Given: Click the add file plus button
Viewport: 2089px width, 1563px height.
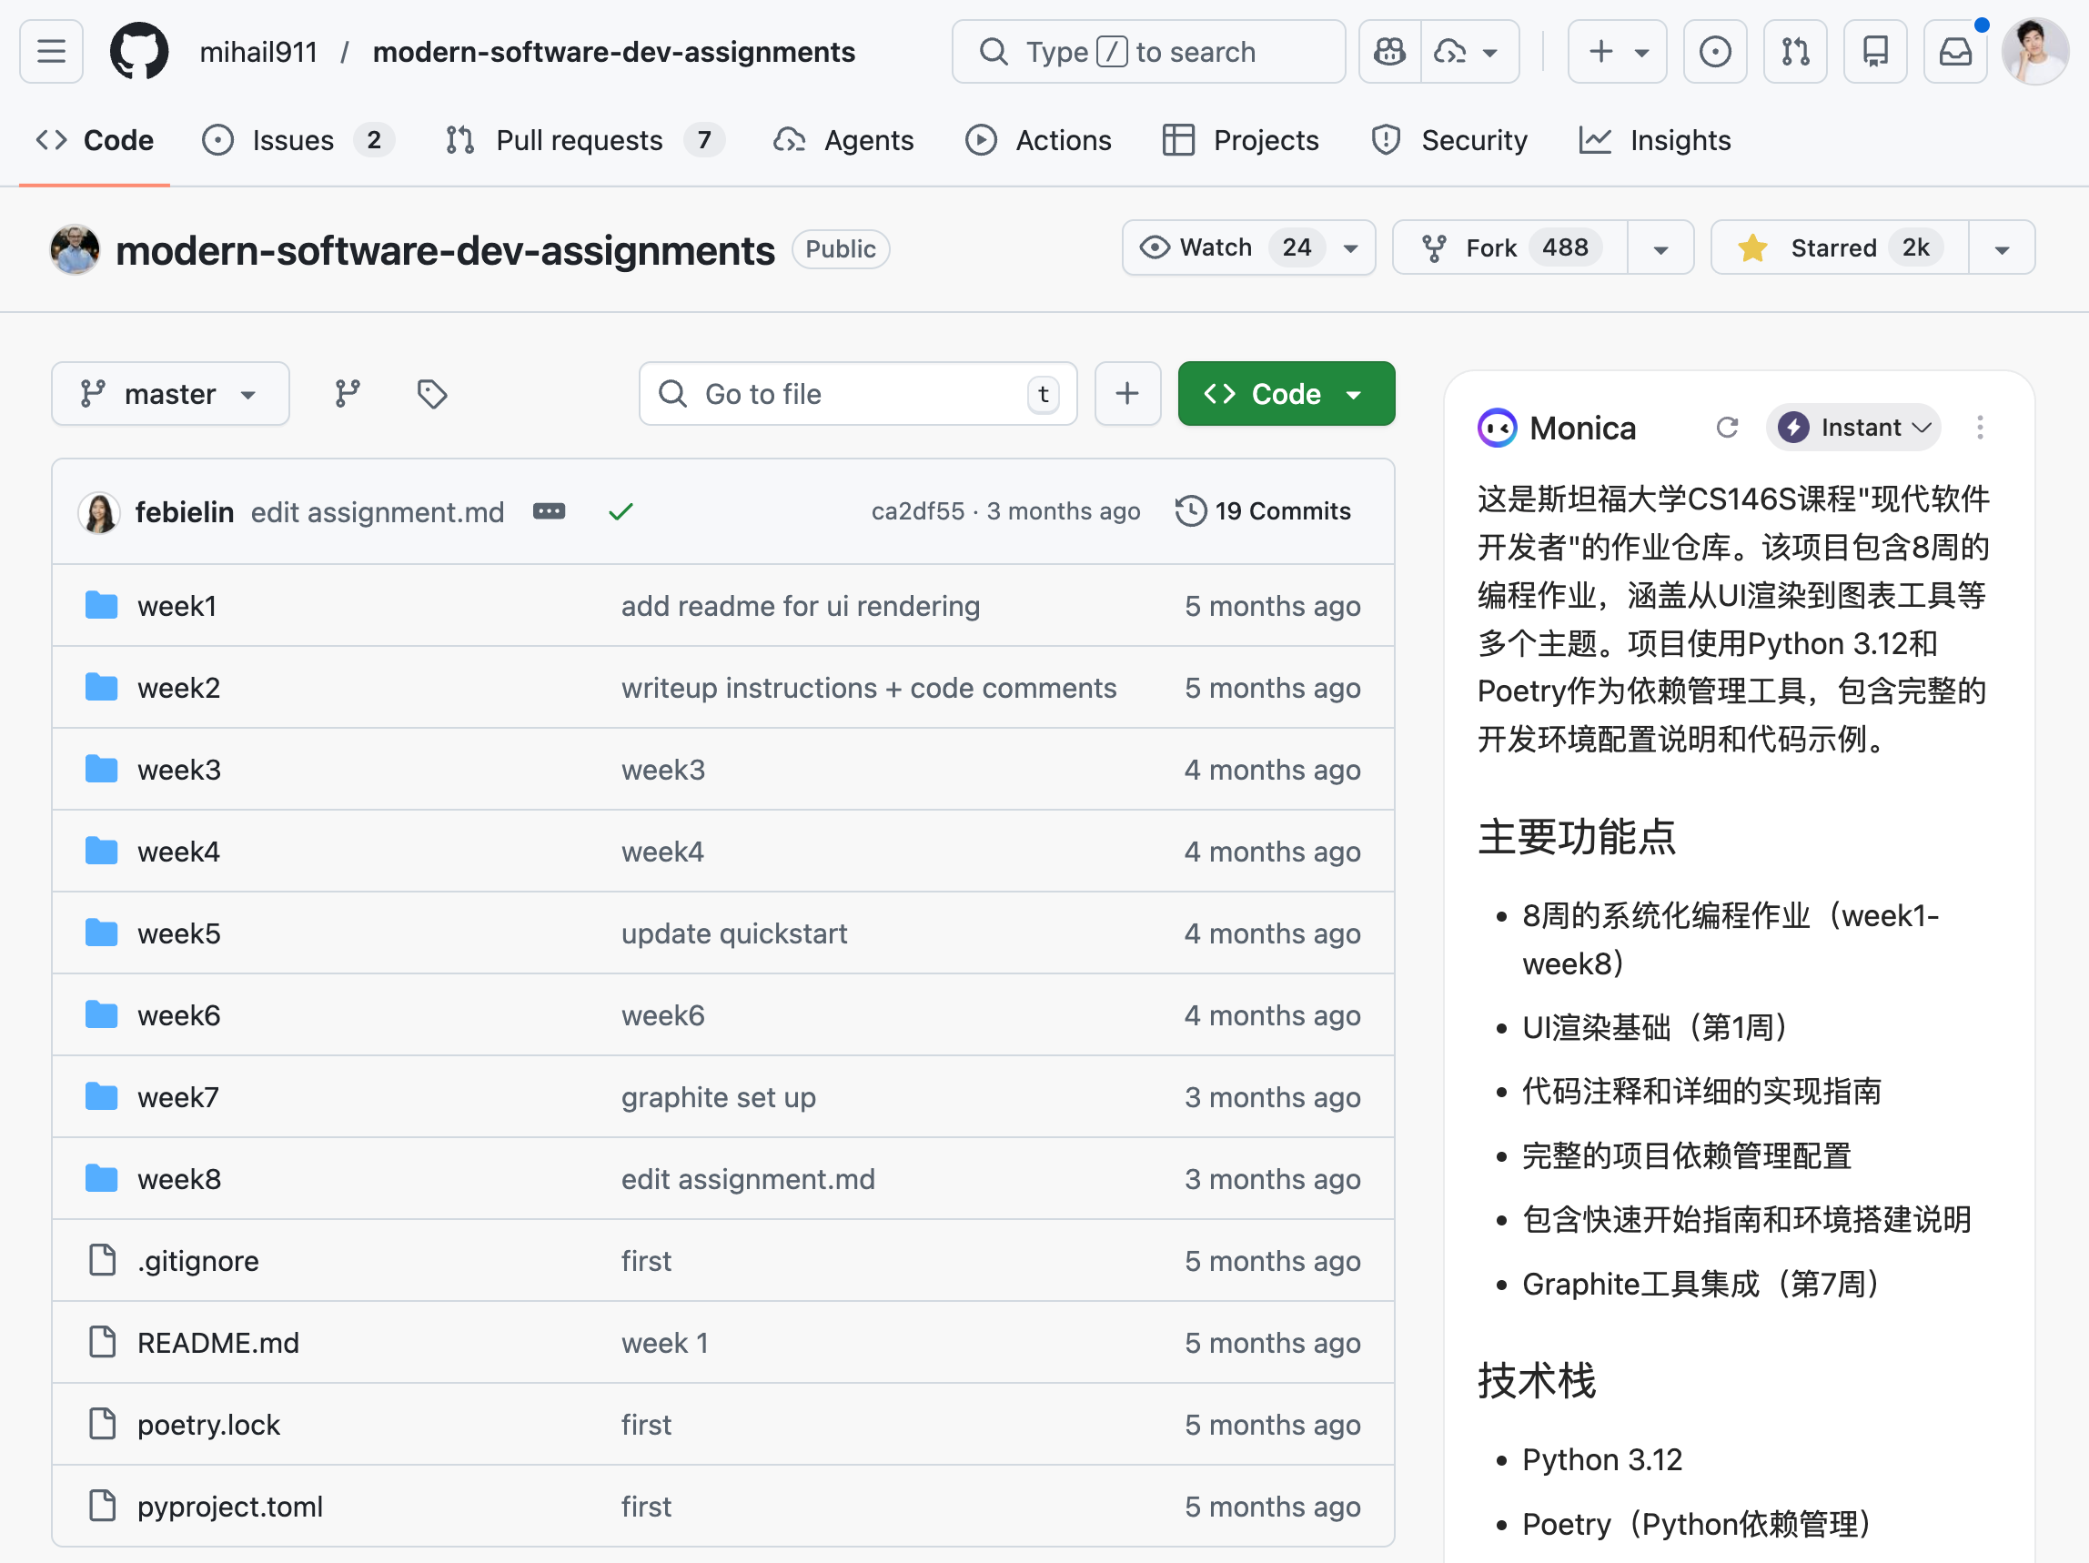Looking at the screenshot, I should click(1126, 394).
